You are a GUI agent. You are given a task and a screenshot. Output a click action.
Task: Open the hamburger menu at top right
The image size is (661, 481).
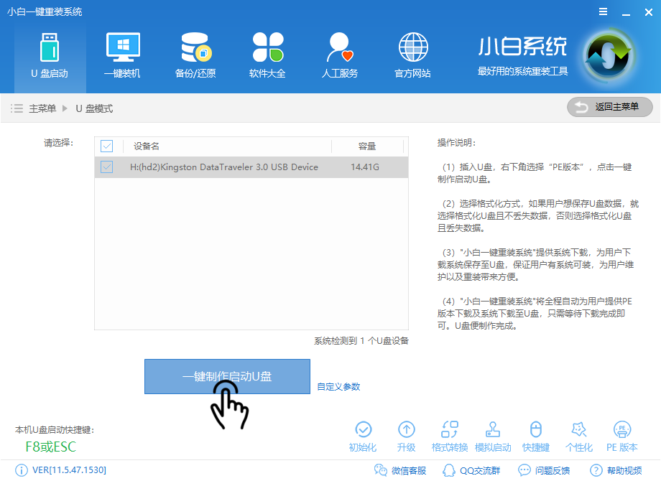click(x=602, y=11)
